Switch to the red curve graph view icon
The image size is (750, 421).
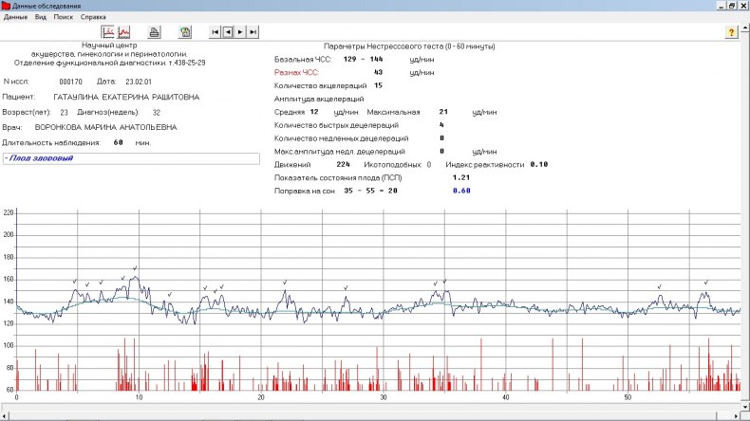coord(123,32)
